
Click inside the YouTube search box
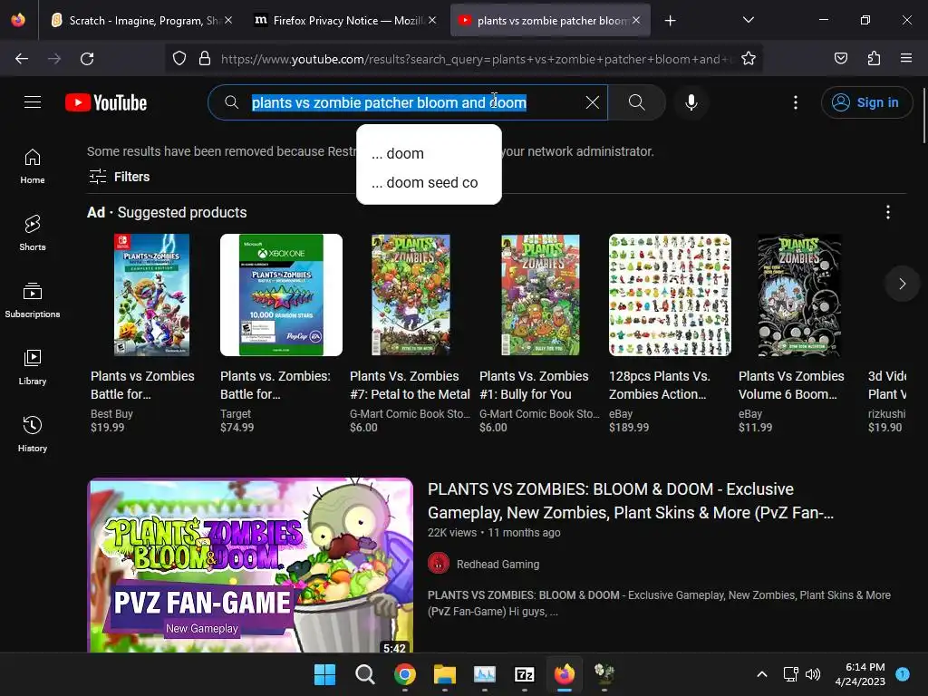click(409, 102)
